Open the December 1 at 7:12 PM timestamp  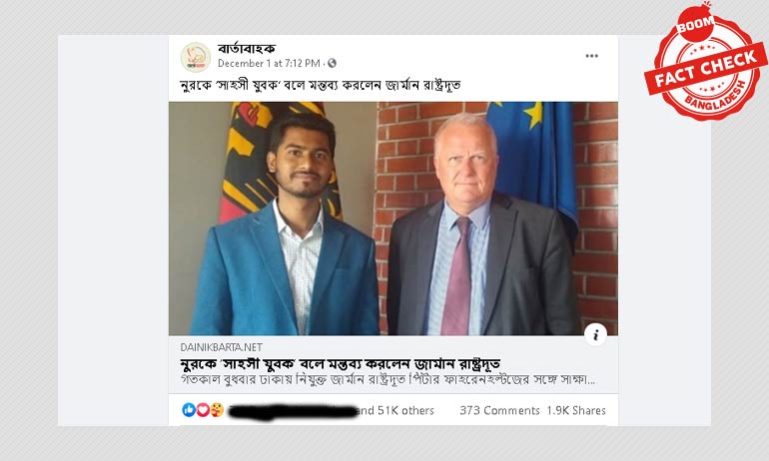click(269, 63)
